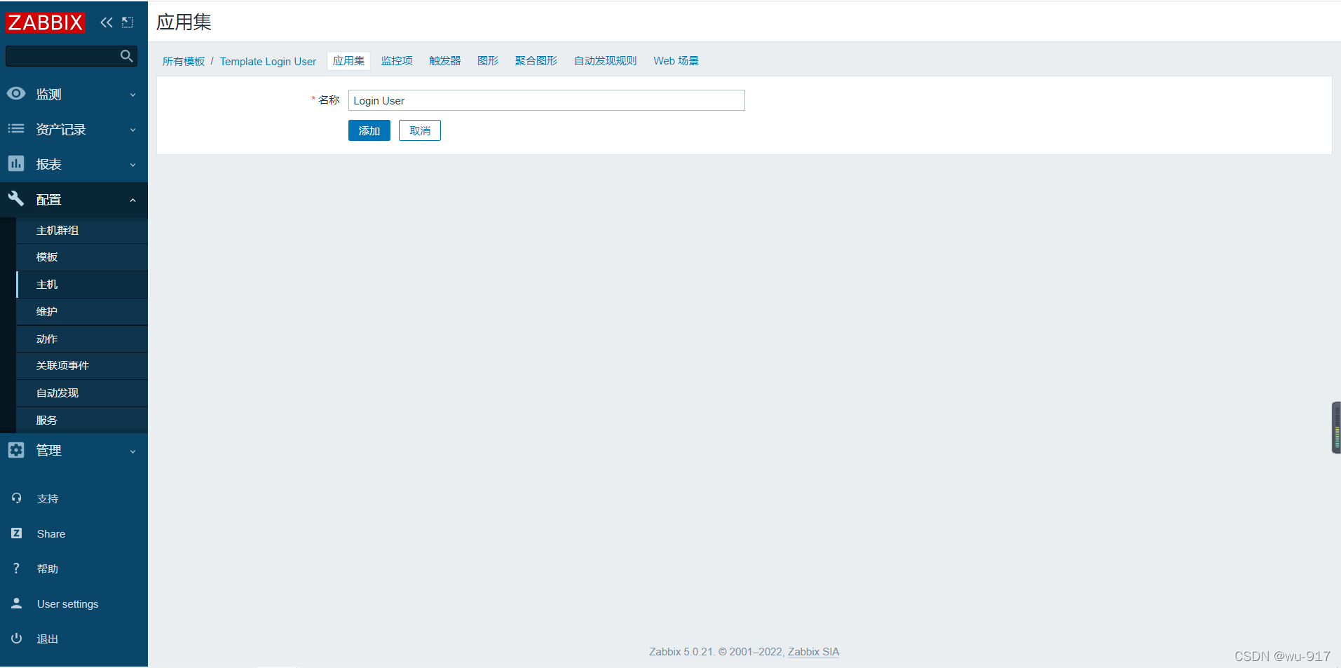
Task: Switch to the 触发器 tab
Action: (x=445, y=61)
